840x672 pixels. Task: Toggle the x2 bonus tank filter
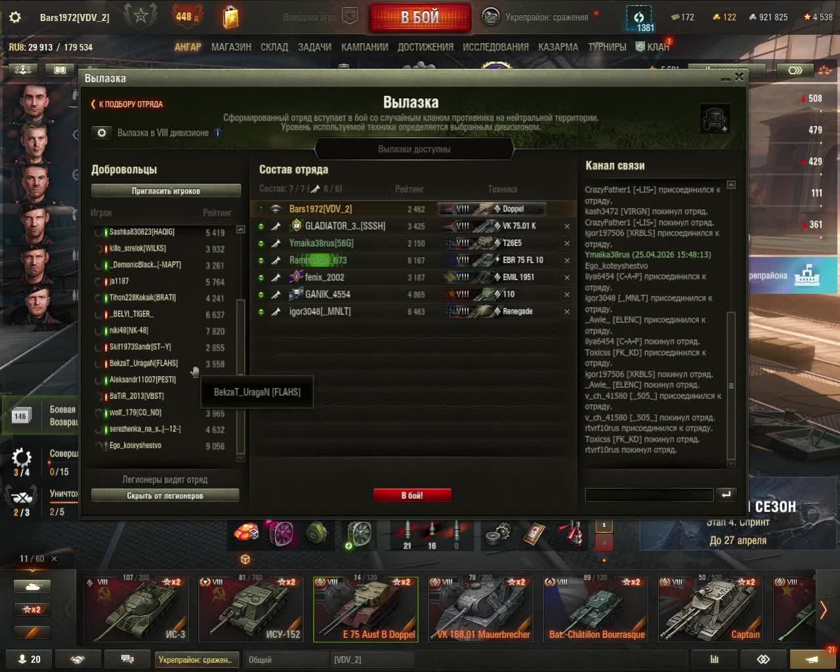click(31, 610)
